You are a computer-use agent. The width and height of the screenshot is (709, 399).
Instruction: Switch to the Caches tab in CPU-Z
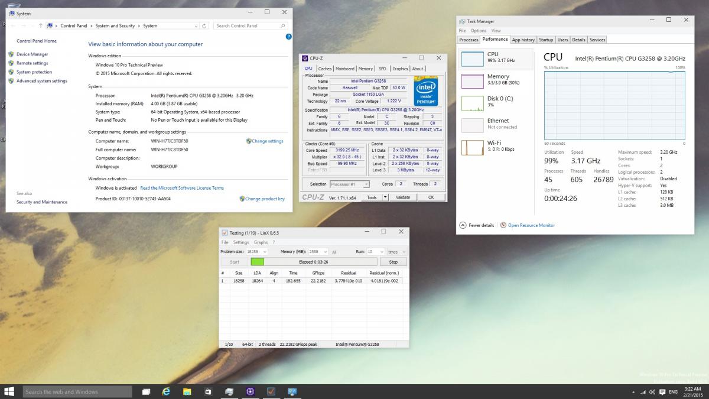[325, 69]
